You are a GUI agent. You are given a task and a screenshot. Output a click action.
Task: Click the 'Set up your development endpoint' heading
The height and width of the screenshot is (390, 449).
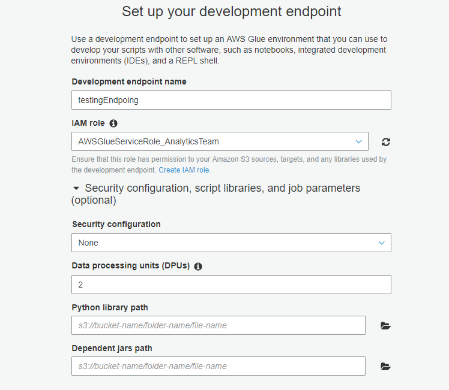point(231,11)
